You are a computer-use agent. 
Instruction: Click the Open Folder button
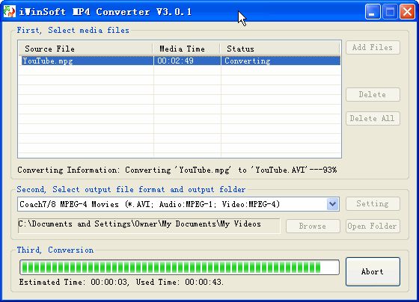pos(373,226)
